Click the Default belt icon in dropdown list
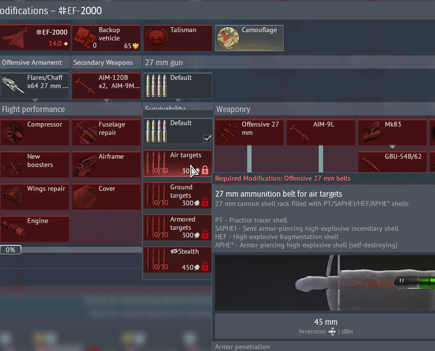The image size is (435, 351). click(x=157, y=131)
